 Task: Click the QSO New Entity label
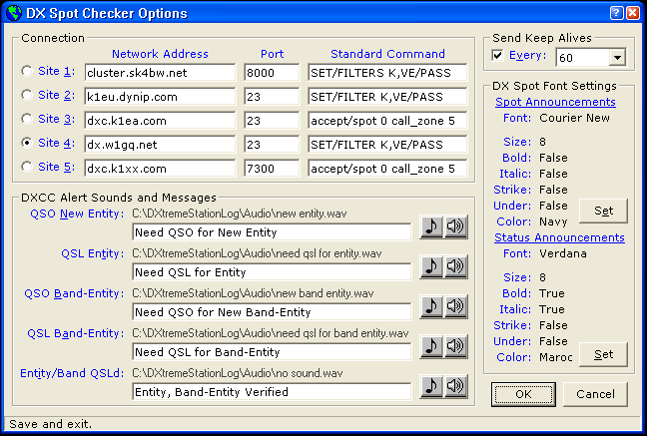point(77,215)
